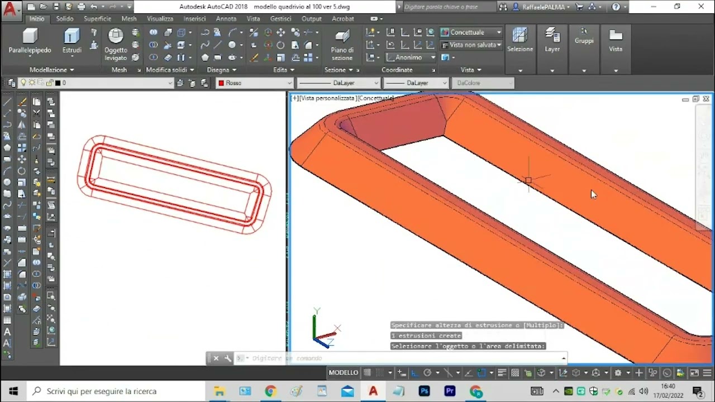Switch to the Output ribbon tab
Image resolution: width=715 pixels, height=402 pixels.
coord(311,18)
